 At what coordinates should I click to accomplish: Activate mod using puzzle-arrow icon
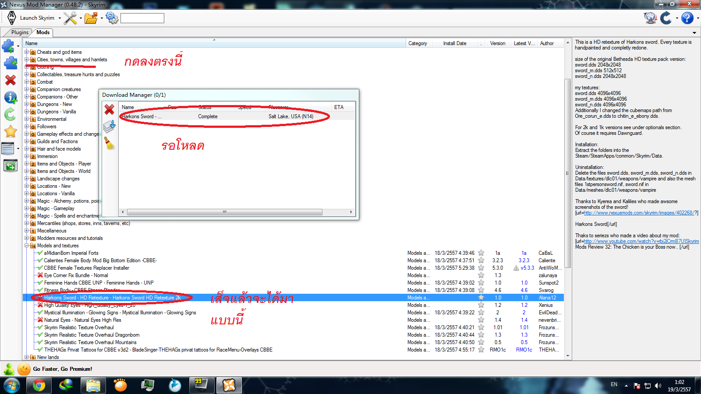click(11, 63)
